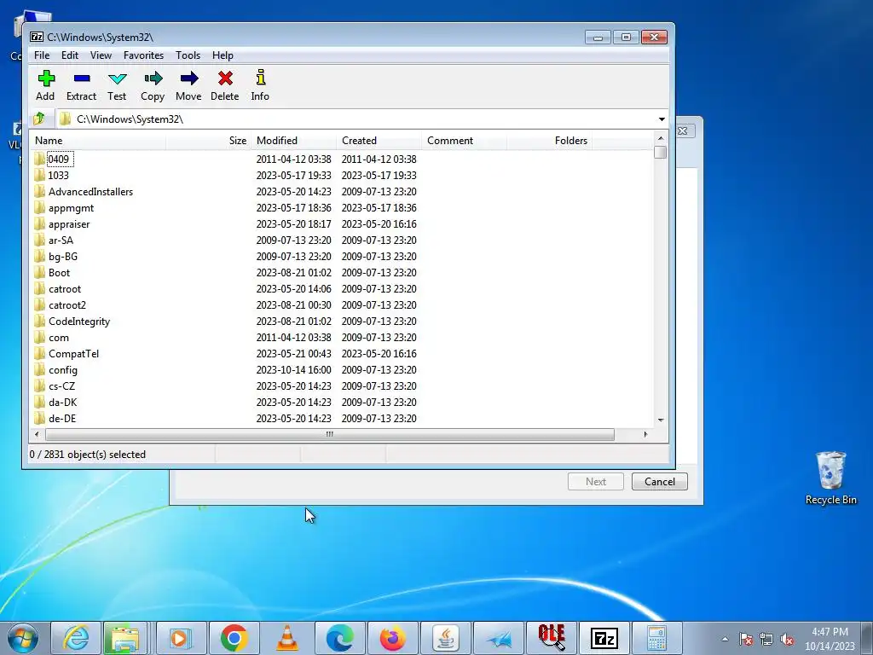
Task: Open Recycle Bin desktop icon
Action: pyautogui.click(x=830, y=478)
